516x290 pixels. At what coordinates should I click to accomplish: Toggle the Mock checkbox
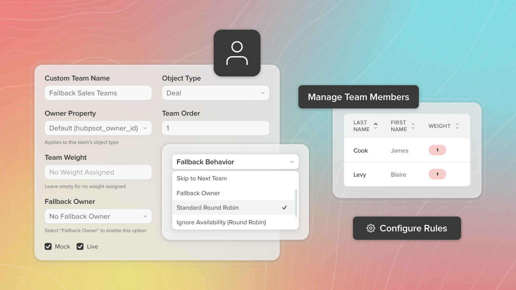[48, 247]
